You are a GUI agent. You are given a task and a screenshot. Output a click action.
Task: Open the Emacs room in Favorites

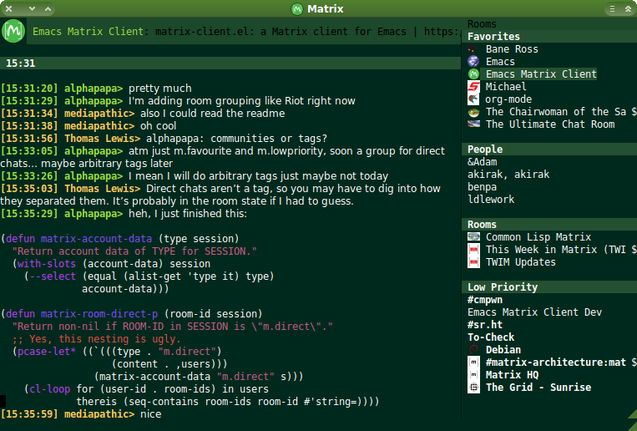[x=500, y=62]
